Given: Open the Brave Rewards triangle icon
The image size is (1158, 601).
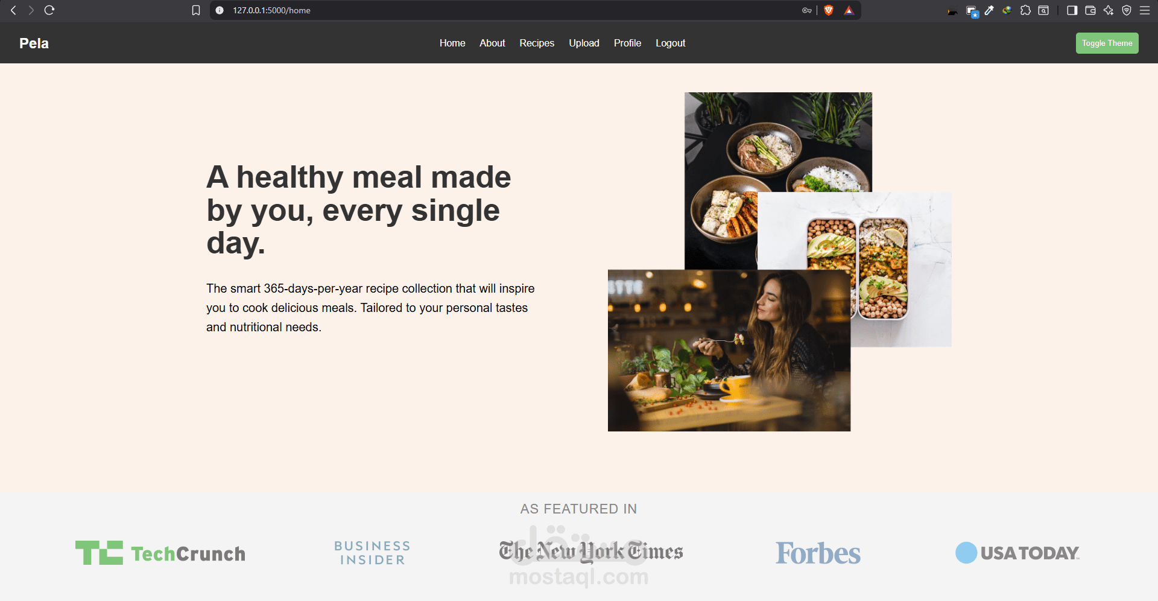Looking at the screenshot, I should (849, 10).
